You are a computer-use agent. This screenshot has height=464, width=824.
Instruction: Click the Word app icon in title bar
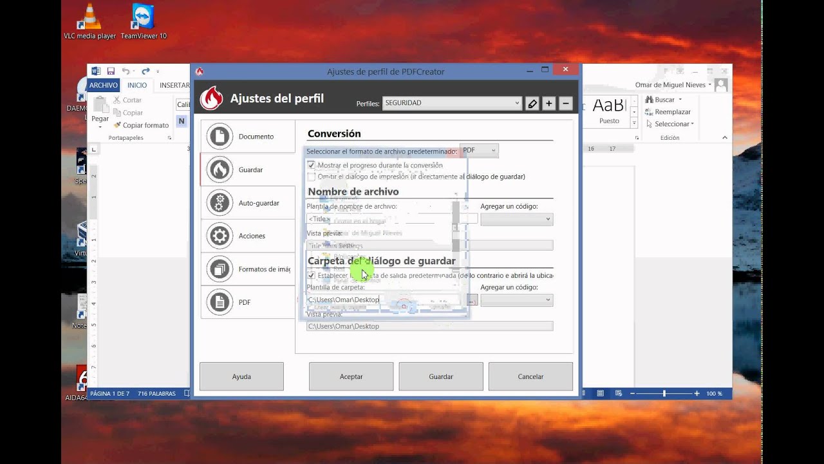pyautogui.click(x=96, y=71)
